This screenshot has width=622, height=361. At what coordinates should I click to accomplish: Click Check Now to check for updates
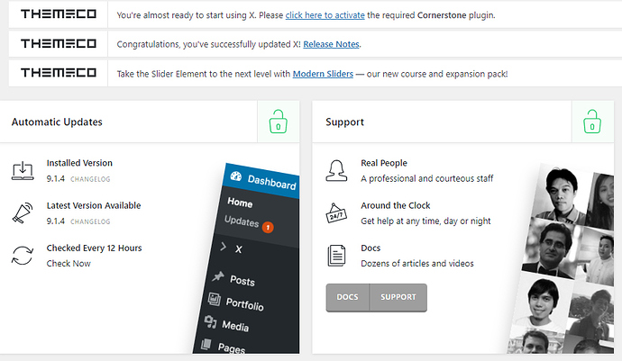[69, 264]
